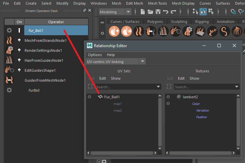Disable the RenderSettingsNode1 operator lightbulb
This screenshot has height=163, width=245.
coord(19,51)
